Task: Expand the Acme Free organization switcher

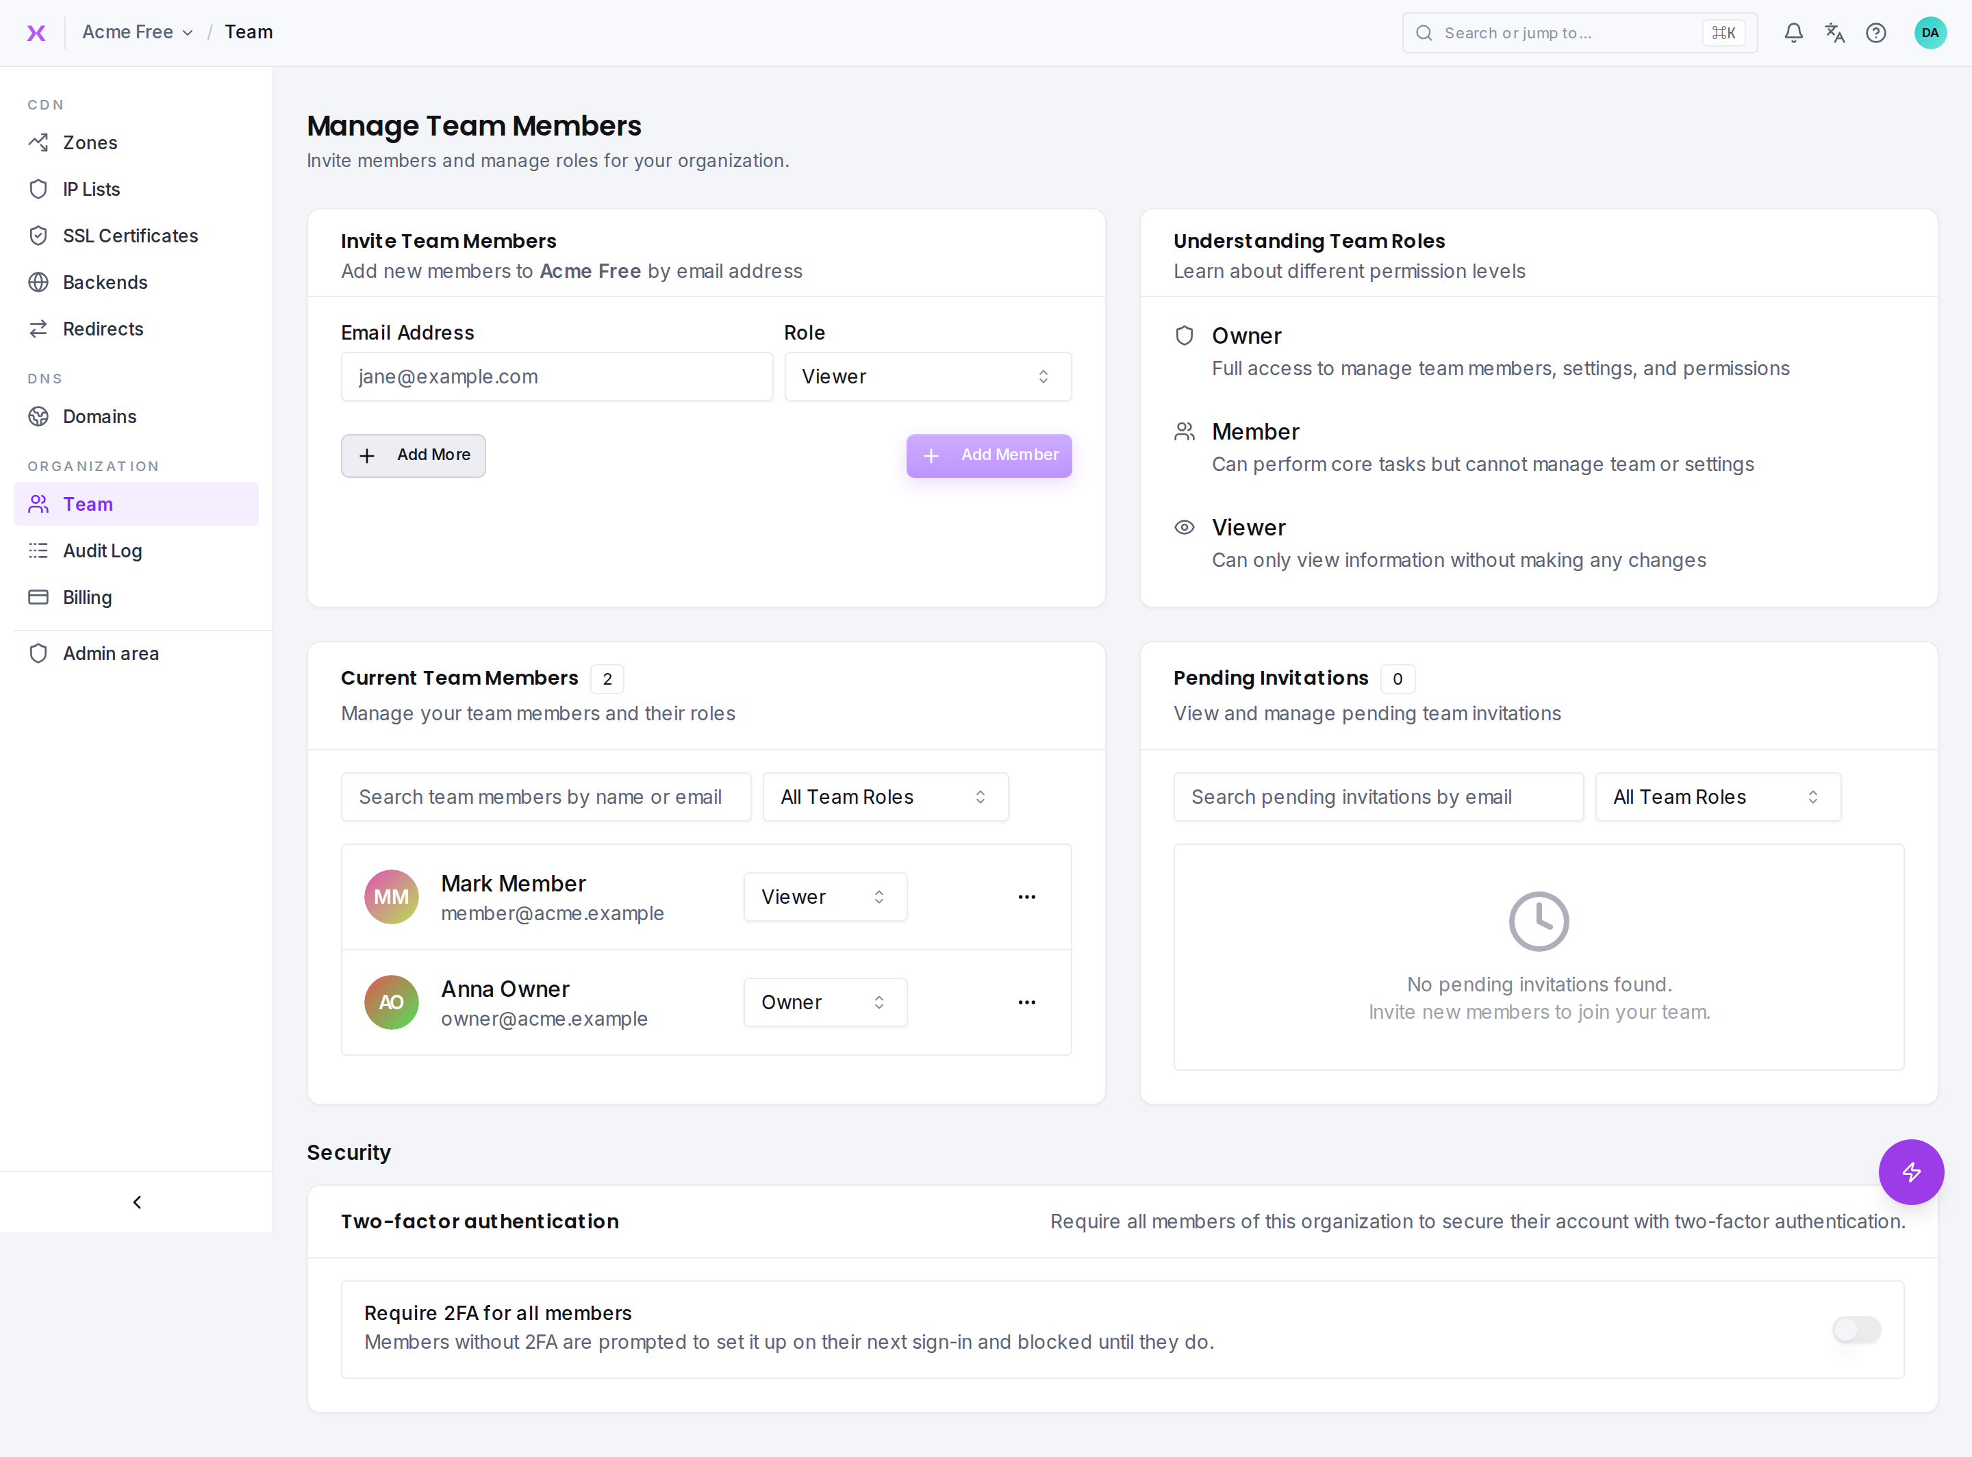Action: point(138,33)
